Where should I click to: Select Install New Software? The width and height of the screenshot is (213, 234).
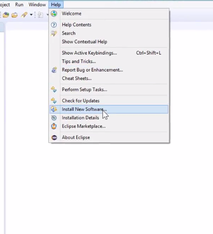click(109, 109)
